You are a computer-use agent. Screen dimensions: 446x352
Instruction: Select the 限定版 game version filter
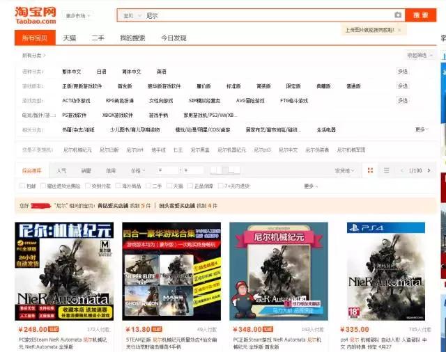pyautogui.click(x=293, y=86)
